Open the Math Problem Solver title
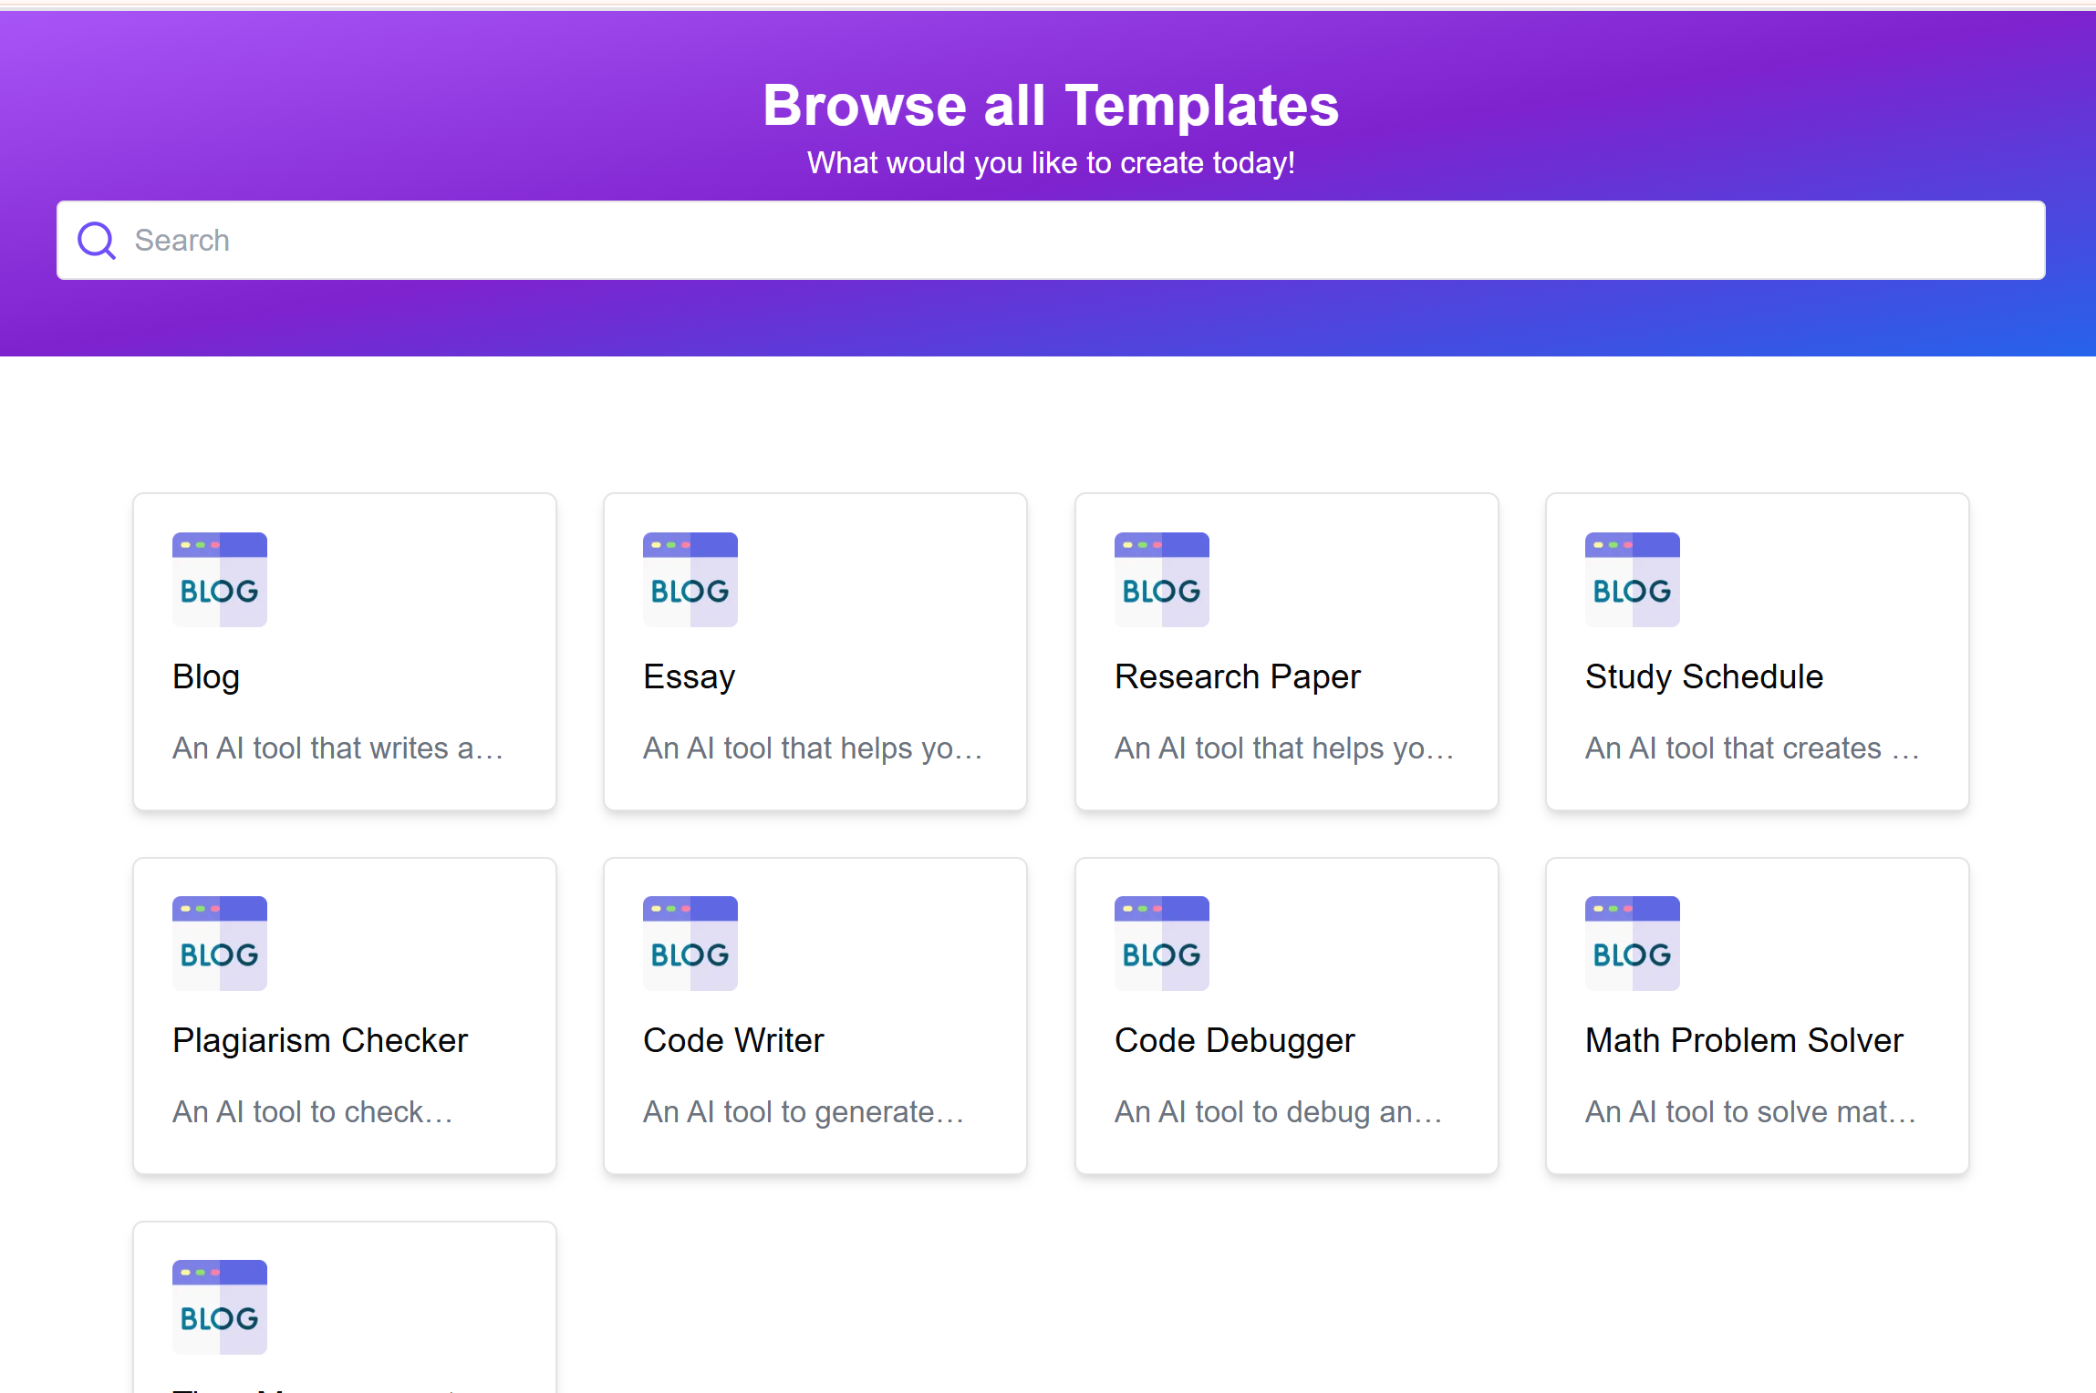This screenshot has width=2096, height=1393. point(1744,1041)
